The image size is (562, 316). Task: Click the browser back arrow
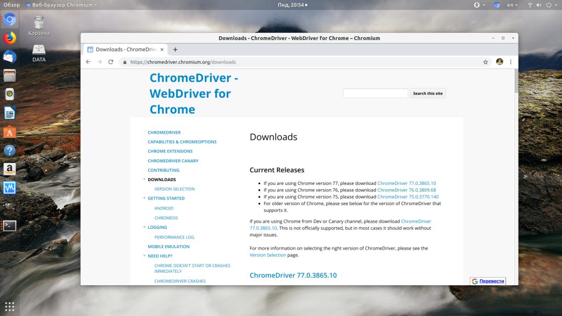(88, 62)
